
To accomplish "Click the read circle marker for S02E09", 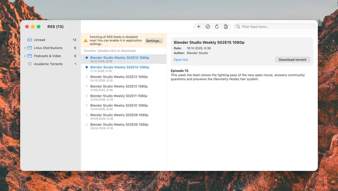I will pyautogui.click(x=87, y=115).
